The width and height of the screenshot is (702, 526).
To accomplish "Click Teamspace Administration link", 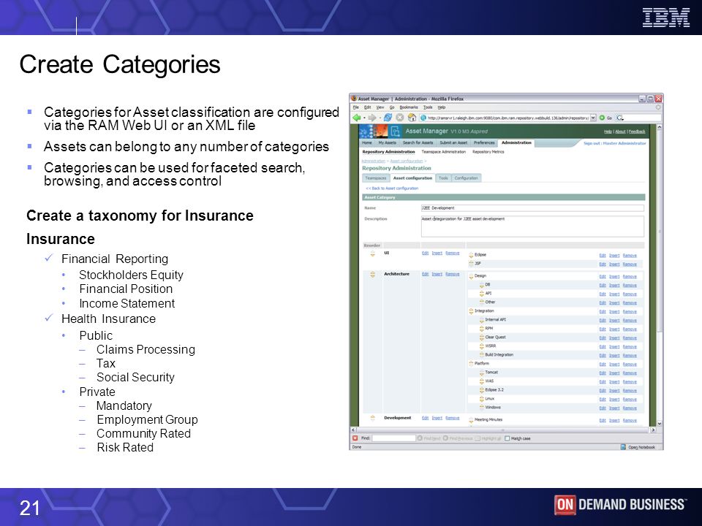I will click(444, 152).
